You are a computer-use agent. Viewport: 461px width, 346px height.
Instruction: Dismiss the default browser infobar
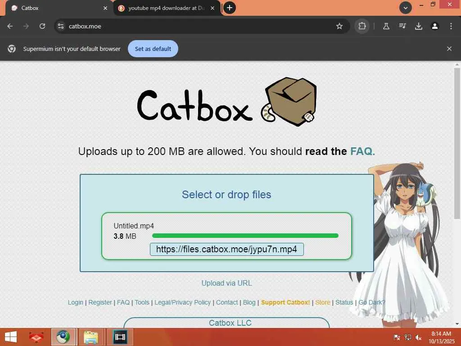[449, 49]
